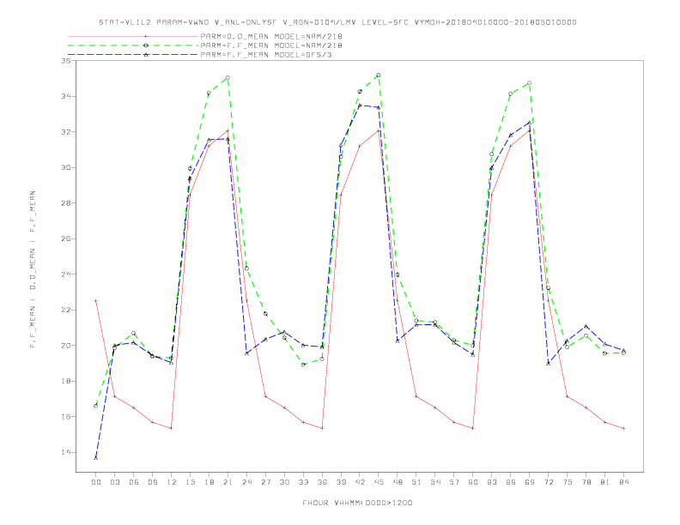Click the x-axis hour label 42
Image resolution: width=680 pixels, height=525 pixels.
360,482
